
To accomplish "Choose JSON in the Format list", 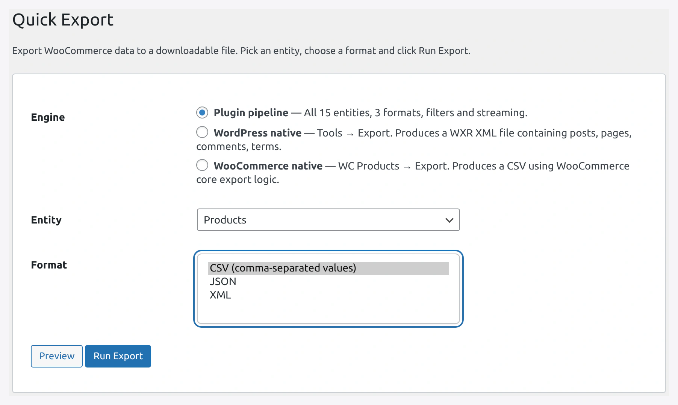I will coord(328,282).
